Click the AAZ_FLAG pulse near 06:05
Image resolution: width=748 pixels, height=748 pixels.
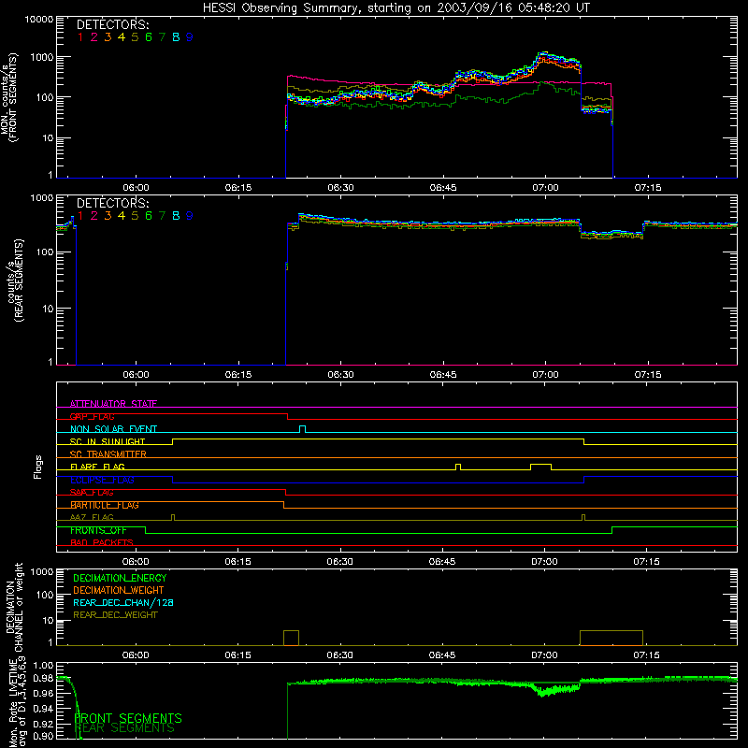[173, 518]
